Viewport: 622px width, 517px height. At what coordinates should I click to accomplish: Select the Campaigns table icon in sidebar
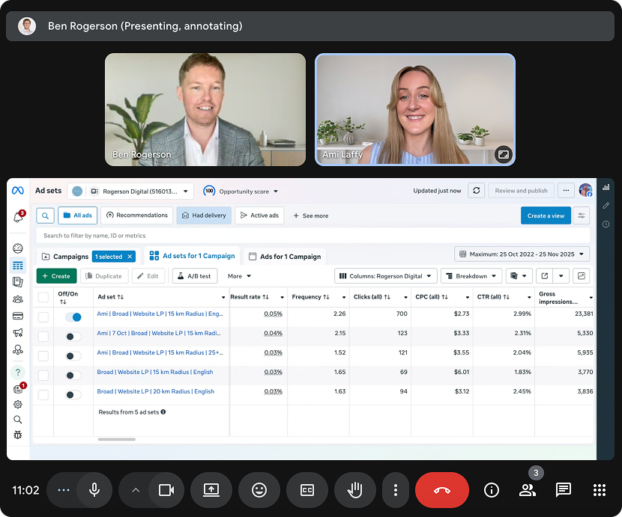[18, 266]
